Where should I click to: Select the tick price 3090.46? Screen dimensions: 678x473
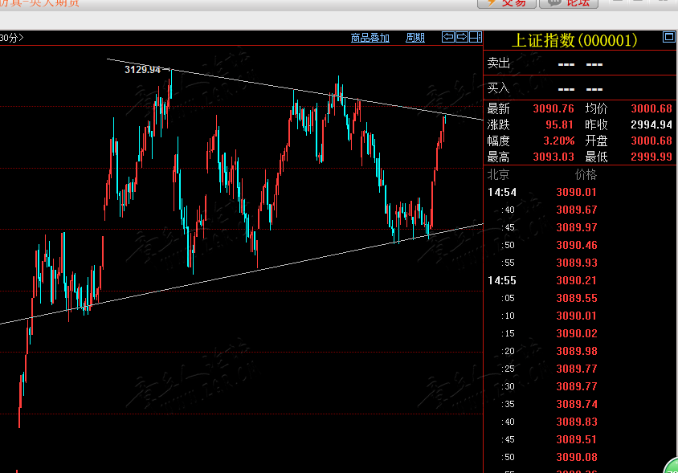pyautogui.click(x=577, y=246)
